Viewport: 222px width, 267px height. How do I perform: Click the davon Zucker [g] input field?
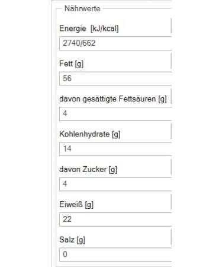tap(115, 184)
